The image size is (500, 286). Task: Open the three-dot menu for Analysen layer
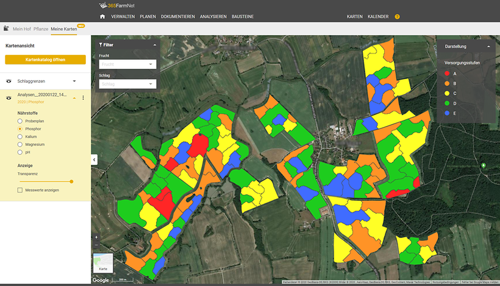tap(83, 98)
